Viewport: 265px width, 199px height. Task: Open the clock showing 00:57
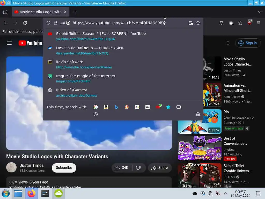240,193
